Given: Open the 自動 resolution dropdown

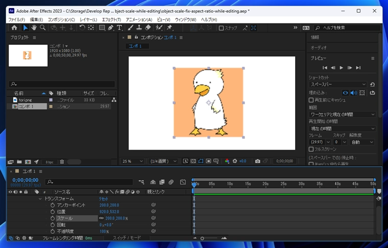Looking at the screenshot, I should 362,142.
